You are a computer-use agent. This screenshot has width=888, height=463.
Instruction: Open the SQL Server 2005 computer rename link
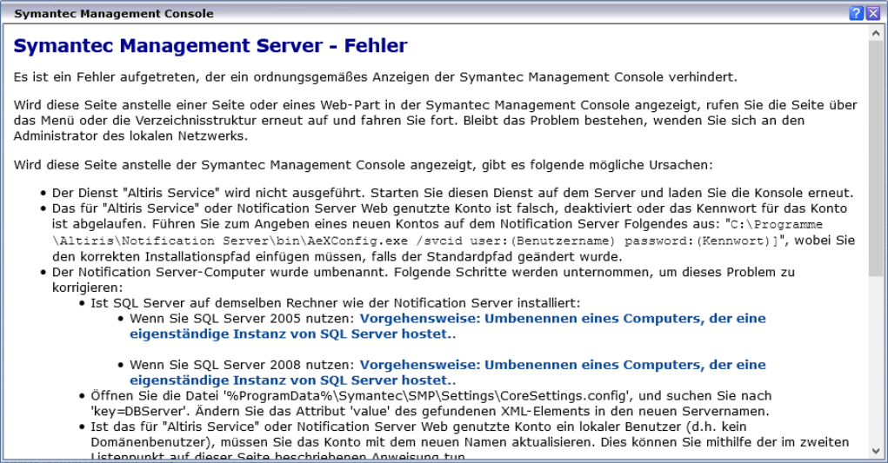[x=563, y=319]
